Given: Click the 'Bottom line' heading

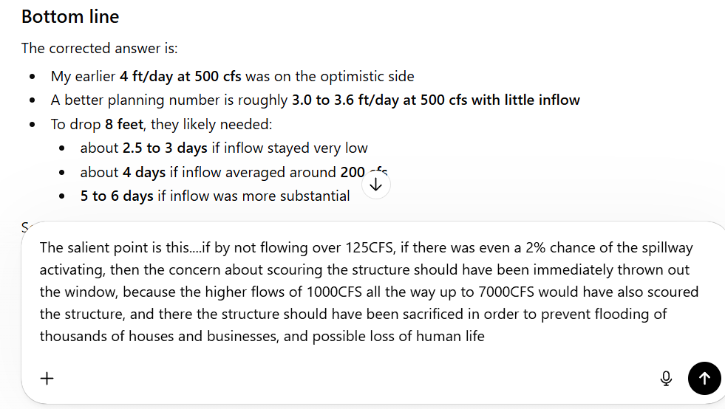Looking at the screenshot, I should [70, 16].
